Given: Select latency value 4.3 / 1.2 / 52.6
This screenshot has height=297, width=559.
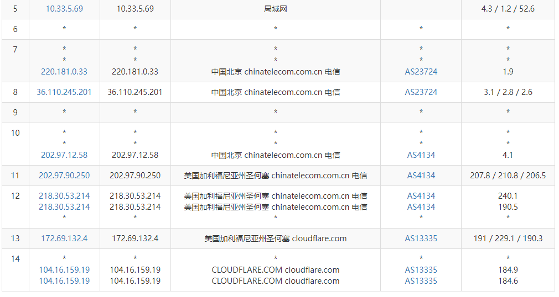Looking at the screenshot, I should [508, 9].
